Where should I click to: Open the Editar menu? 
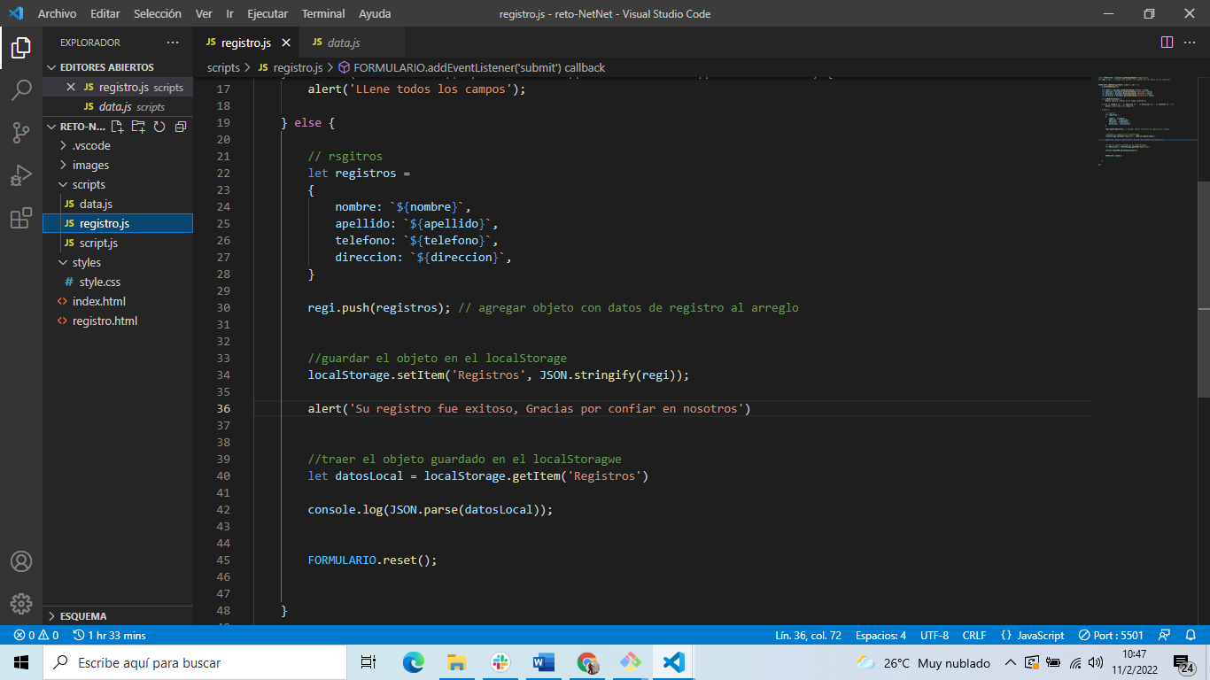pos(105,13)
